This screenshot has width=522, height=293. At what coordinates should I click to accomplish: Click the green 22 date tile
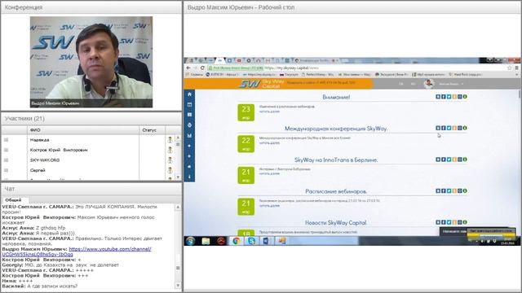[246, 144]
